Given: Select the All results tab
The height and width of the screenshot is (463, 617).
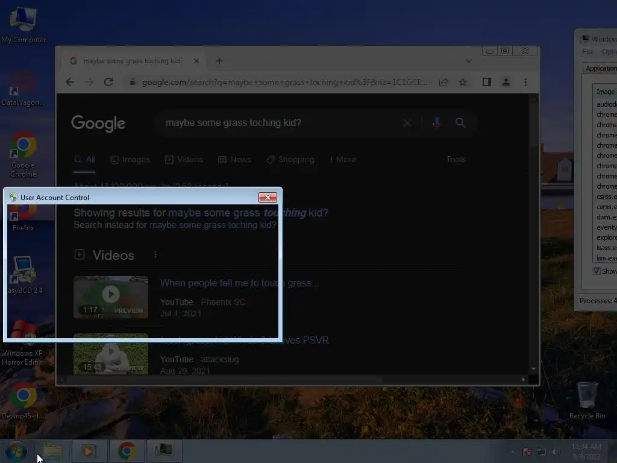Looking at the screenshot, I should 84,159.
